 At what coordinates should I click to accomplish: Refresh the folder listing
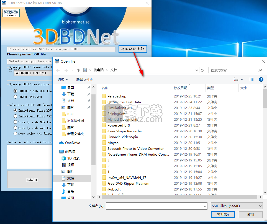pos(202,70)
